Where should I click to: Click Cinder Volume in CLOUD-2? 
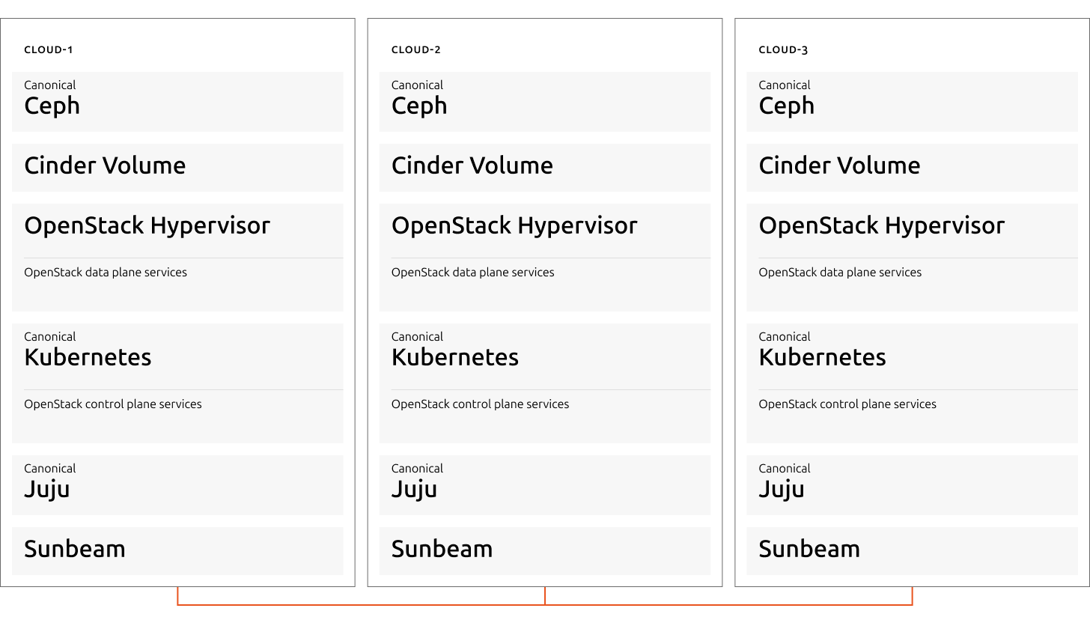coord(545,168)
